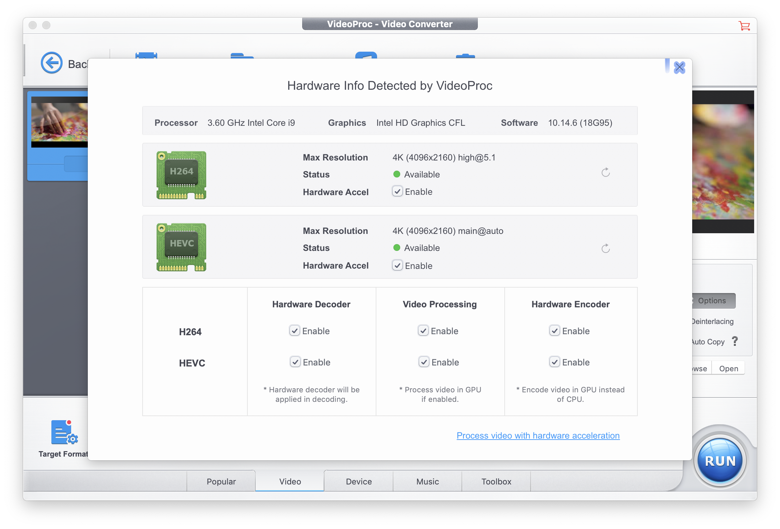780x529 pixels.
Task: Toggle H264 Video Processing Enable checkbox
Action: tap(423, 331)
